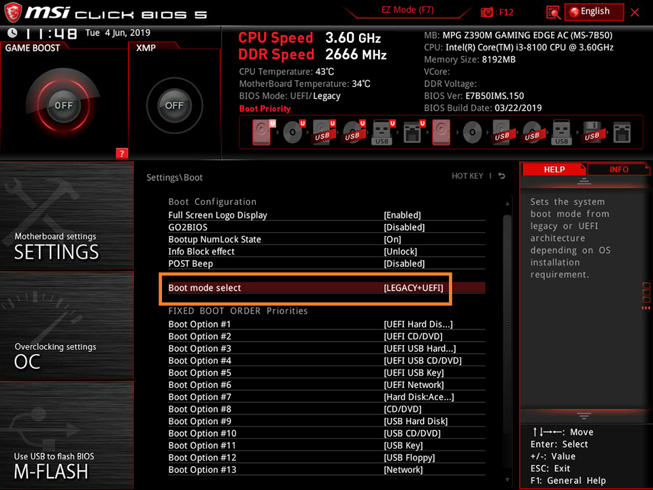Image resolution: width=653 pixels, height=490 pixels.
Task: Change the POST Beep [Disabled] value
Action: (x=404, y=264)
